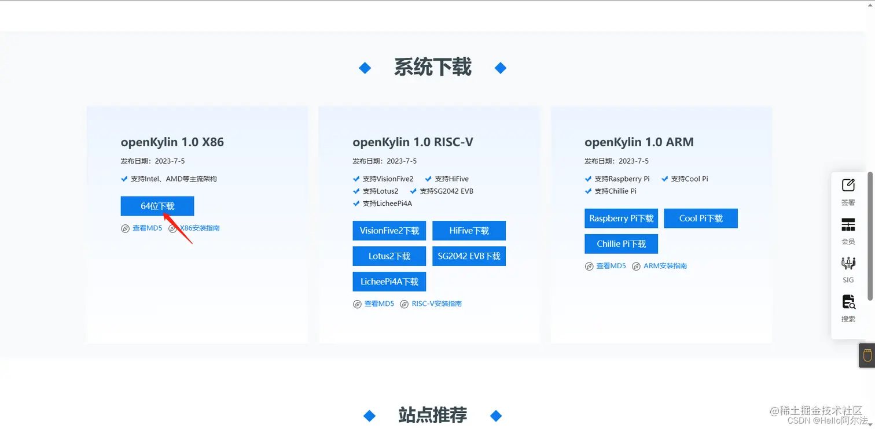Click the Cool Pi下载 button
875x429 pixels.
click(x=701, y=218)
